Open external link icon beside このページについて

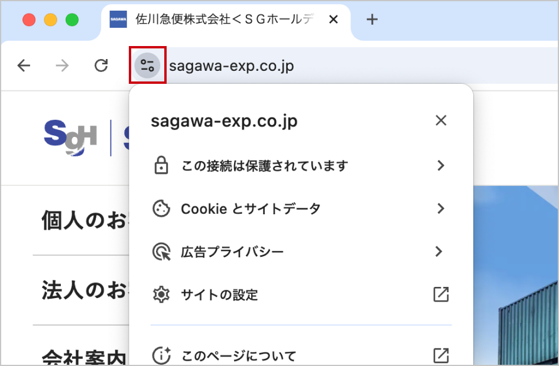point(441,355)
